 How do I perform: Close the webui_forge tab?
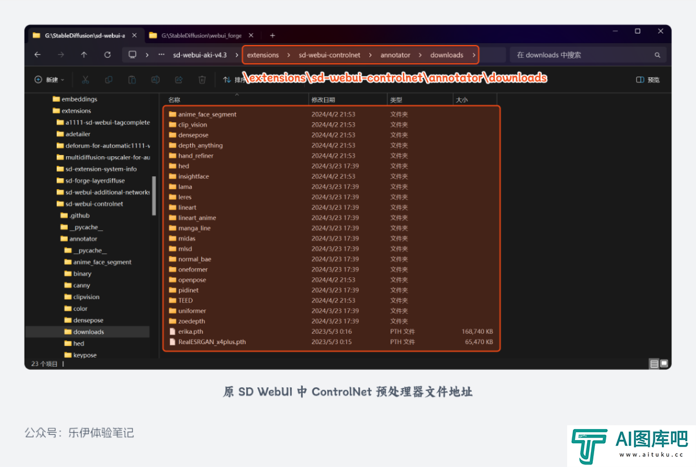point(251,35)
